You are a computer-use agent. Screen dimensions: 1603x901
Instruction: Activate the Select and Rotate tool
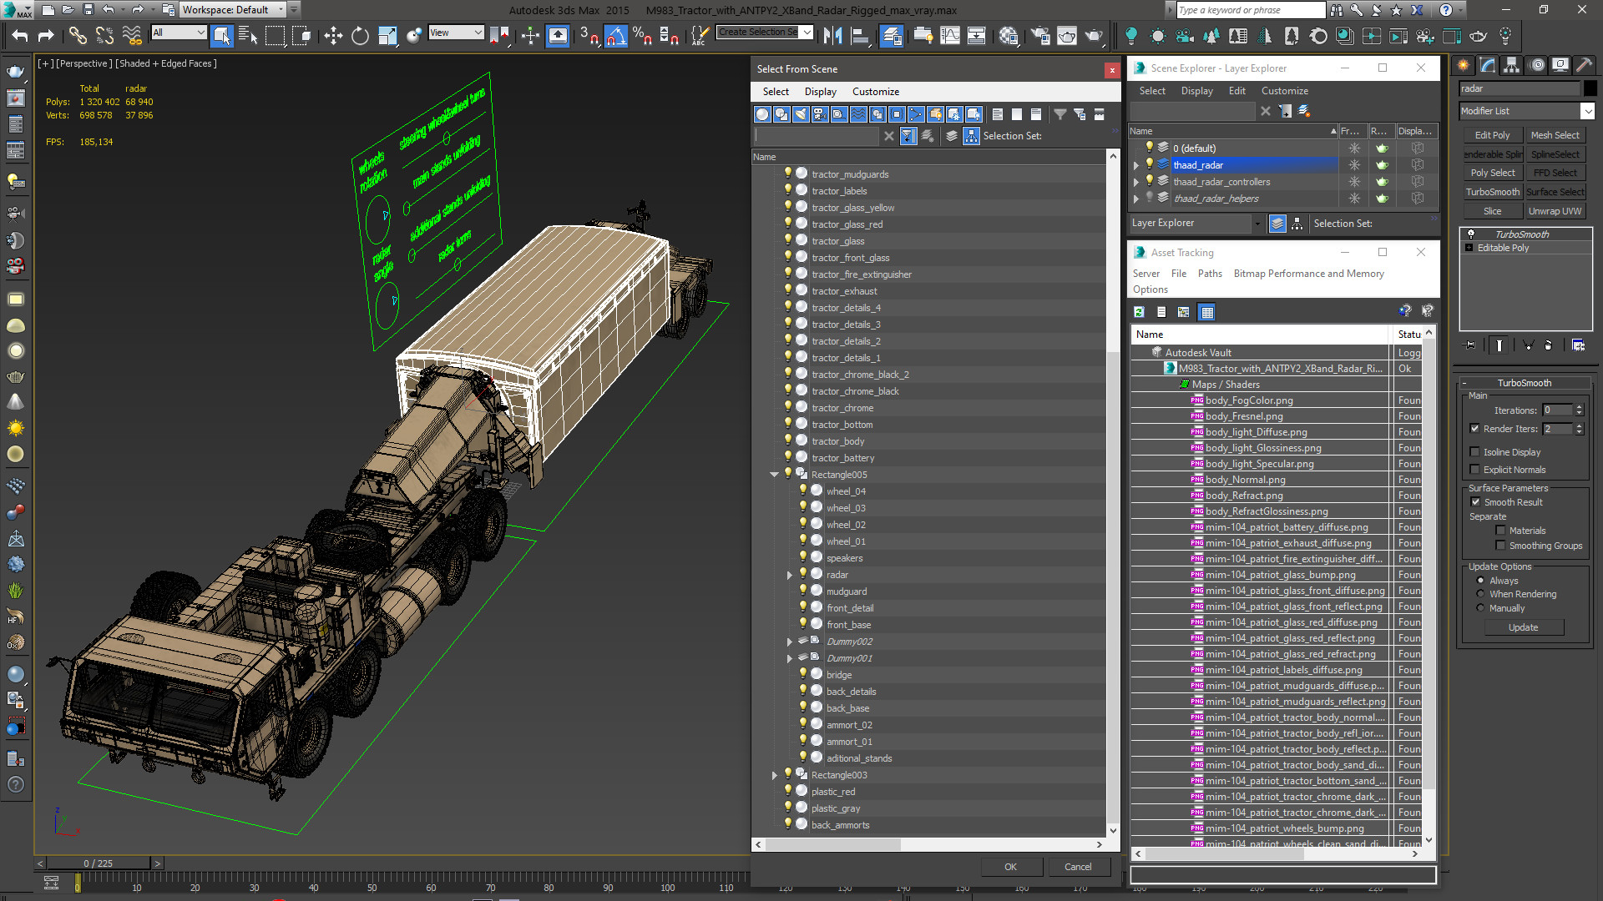(x=360, y=35)
